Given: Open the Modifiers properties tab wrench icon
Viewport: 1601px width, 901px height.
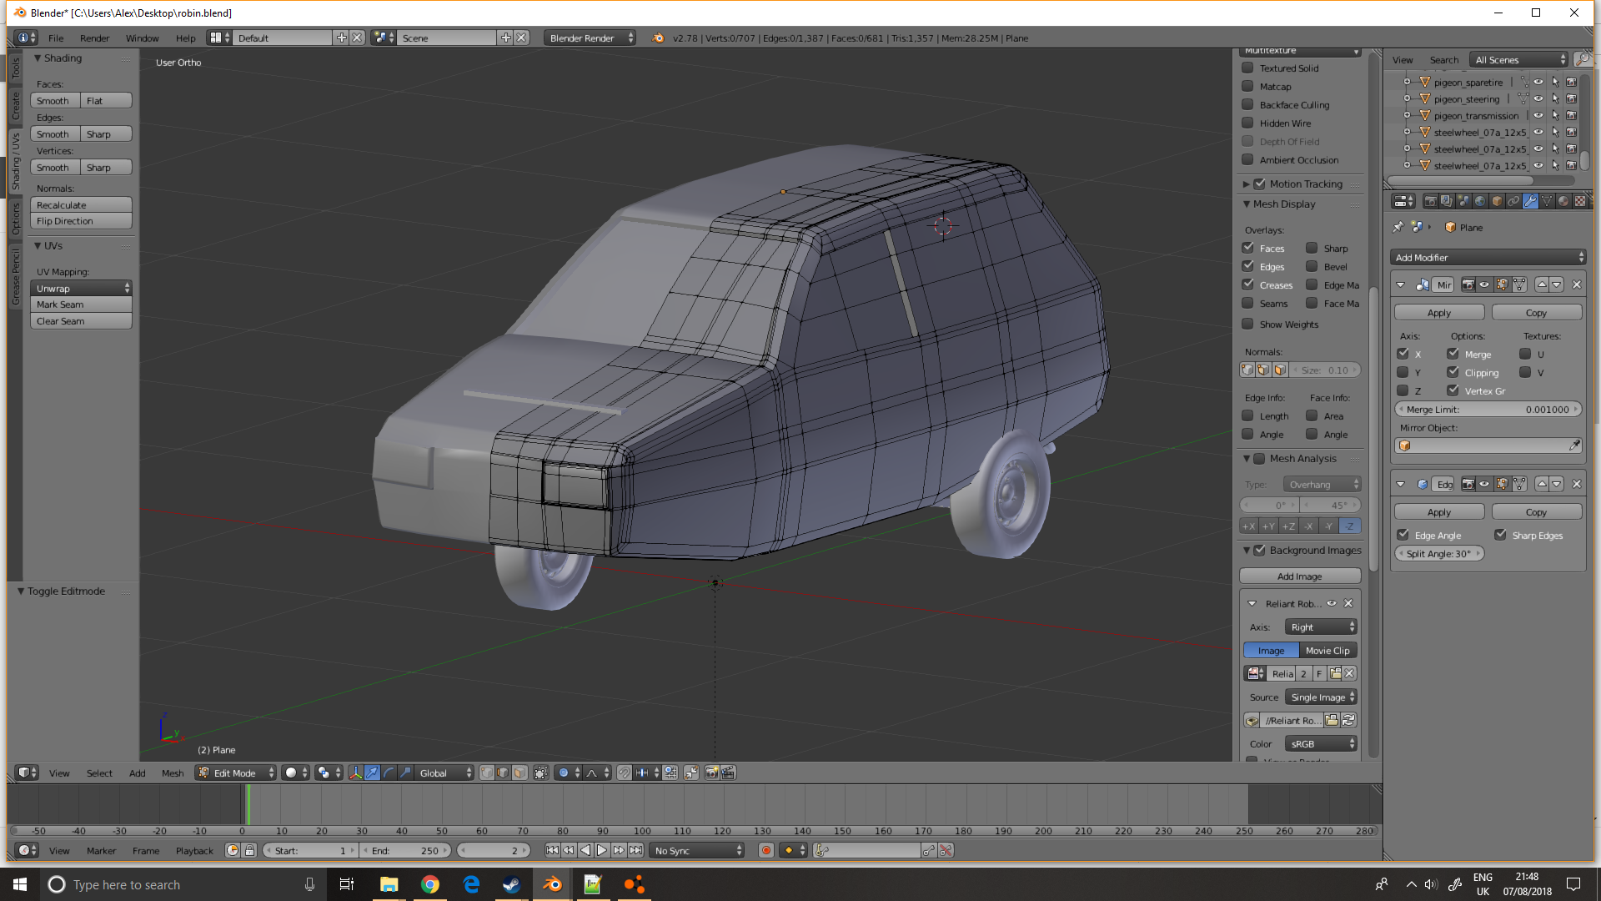Looking at the screenshot, I should (x=1530, y=201).
